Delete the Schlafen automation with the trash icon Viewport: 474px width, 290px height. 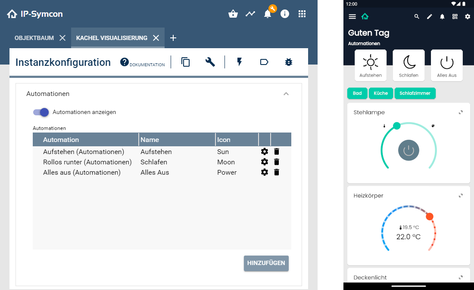[x=276, y=162]
